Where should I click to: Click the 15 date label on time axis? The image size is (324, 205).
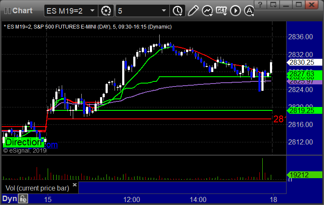[48, 199]
